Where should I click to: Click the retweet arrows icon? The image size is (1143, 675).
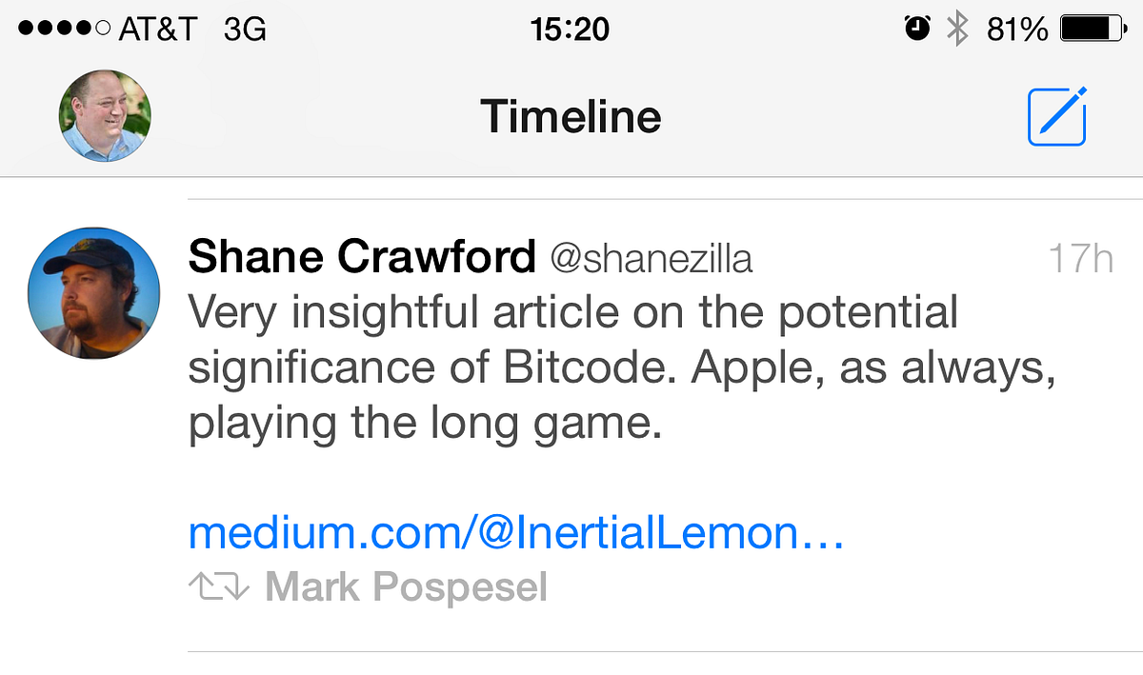[x=218, y=586]
